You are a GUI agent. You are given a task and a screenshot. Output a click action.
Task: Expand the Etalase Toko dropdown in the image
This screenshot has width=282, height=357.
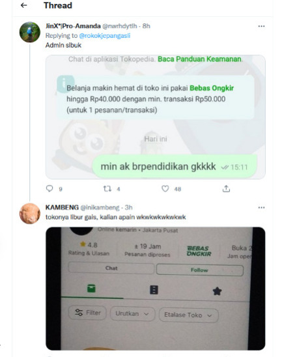(188, 315)
